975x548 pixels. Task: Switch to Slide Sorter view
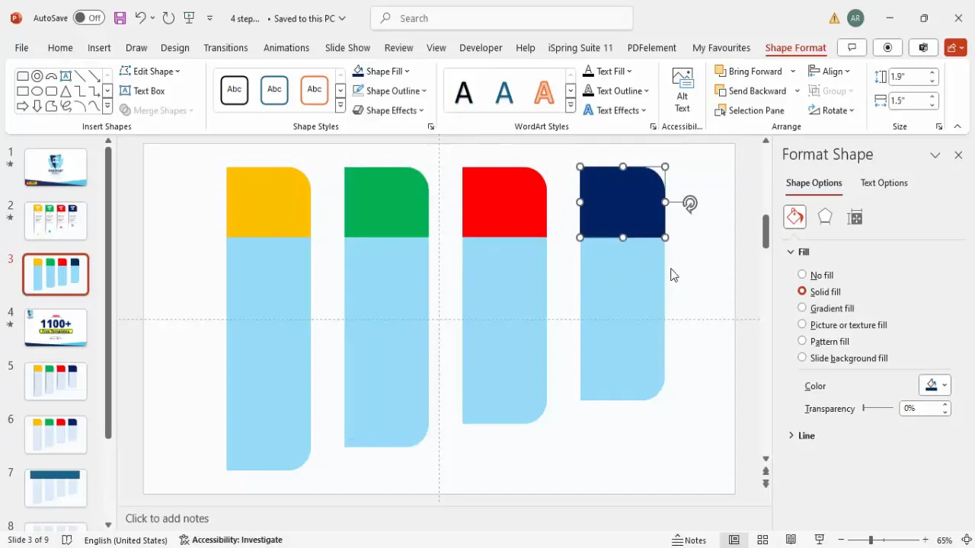(x=762, y=540)
